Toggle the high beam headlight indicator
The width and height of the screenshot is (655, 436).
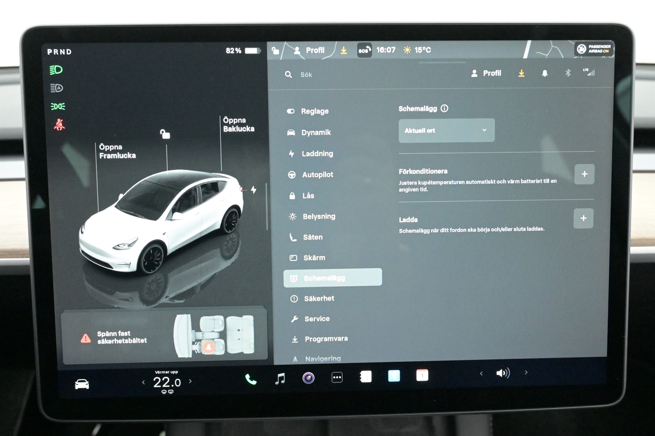point(56,70)
